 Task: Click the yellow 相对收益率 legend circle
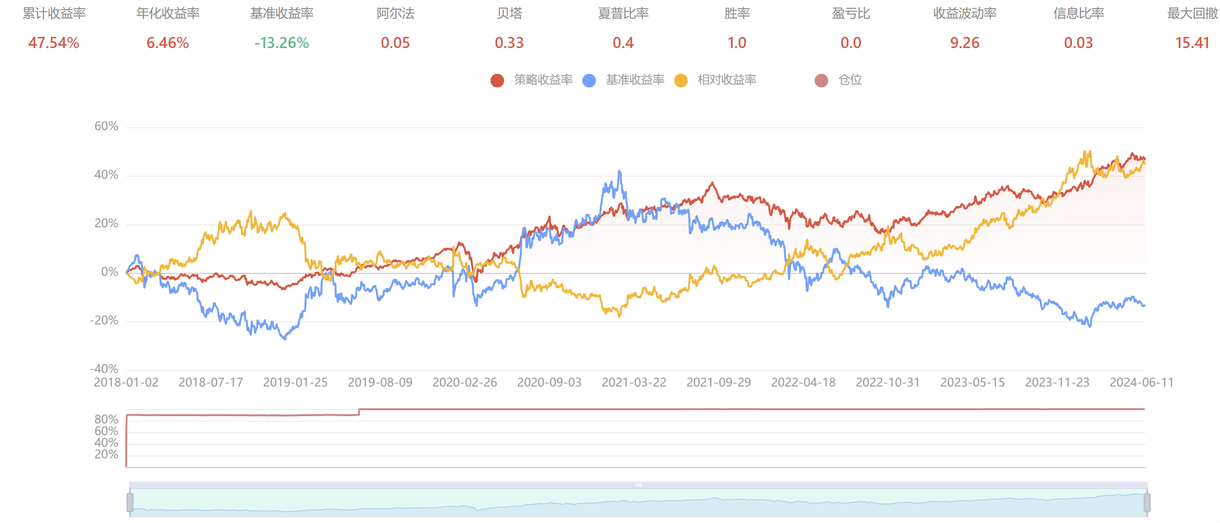click(681, 80)
